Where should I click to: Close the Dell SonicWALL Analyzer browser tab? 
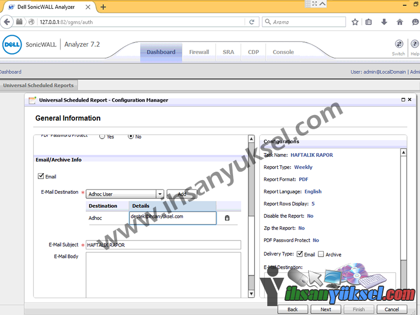(88, 7)
